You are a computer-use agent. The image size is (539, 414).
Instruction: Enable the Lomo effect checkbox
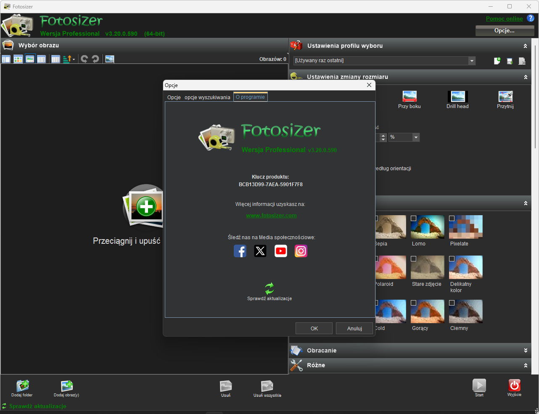click(x=414, y=219)
